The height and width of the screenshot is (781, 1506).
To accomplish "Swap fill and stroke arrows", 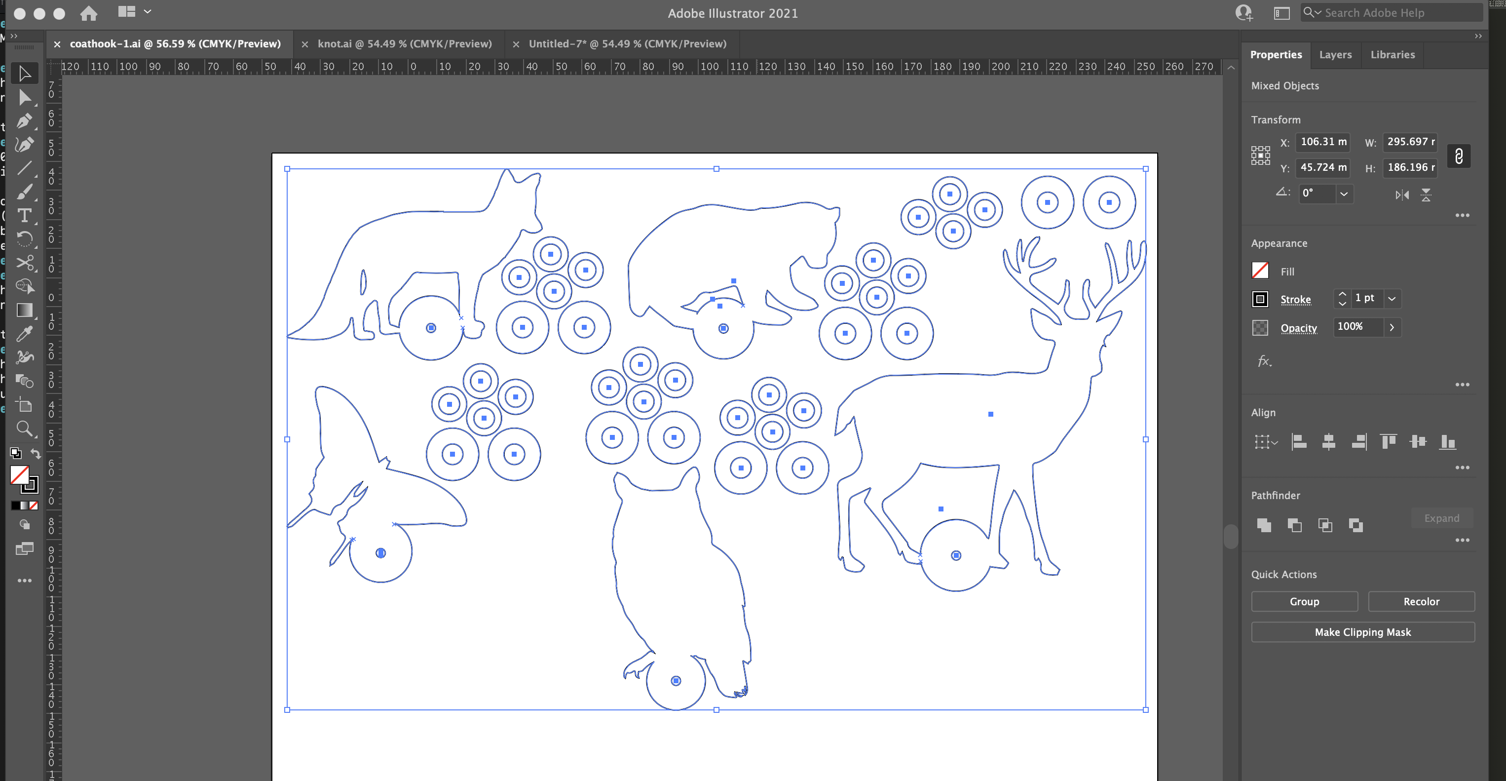I will [x=36, y=453].
